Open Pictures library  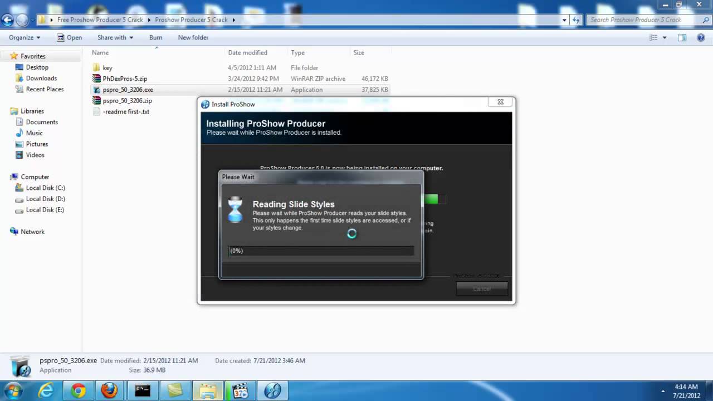(x=37, y=144)
